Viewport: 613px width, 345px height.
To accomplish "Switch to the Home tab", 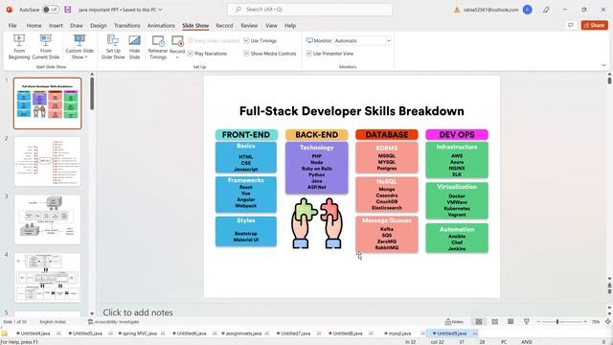I will tap(34, 26).
